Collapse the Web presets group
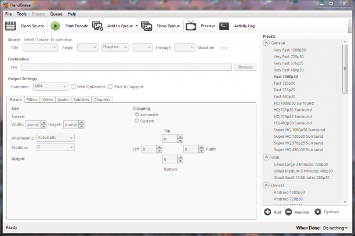The width and height of the screenshot is (355, 236). [x=266, y=158]
